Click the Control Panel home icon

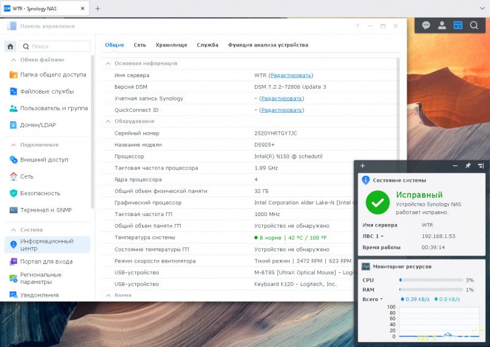pyautogui.click(x=10, y=47)
